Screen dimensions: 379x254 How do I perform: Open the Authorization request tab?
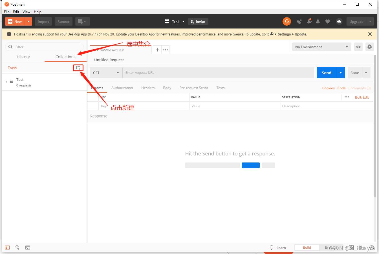(x=122, y=88)
